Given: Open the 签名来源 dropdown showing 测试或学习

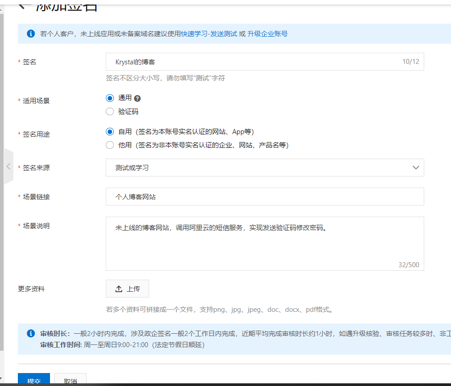Looking at the screenshot, I should coord(265,168).
